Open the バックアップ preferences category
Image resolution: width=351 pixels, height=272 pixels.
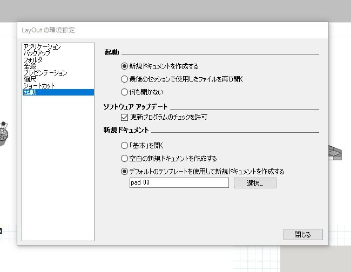coord(58,53)
